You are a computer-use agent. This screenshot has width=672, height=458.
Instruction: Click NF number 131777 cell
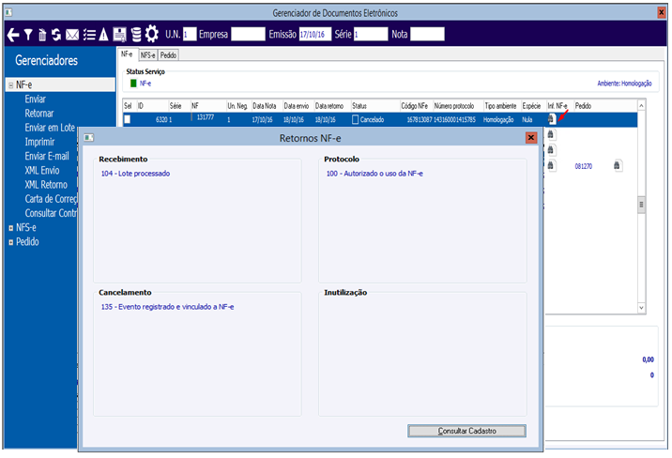(x=206, y=117)
